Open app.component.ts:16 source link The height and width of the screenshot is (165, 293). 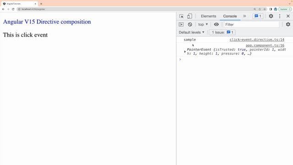pyautogui.click(x=265, y=45)
